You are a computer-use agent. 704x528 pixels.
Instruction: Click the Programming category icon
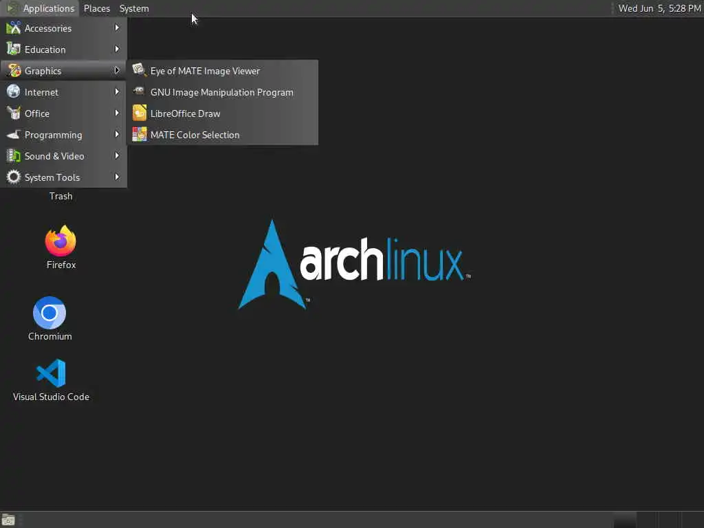coord(14,134)
